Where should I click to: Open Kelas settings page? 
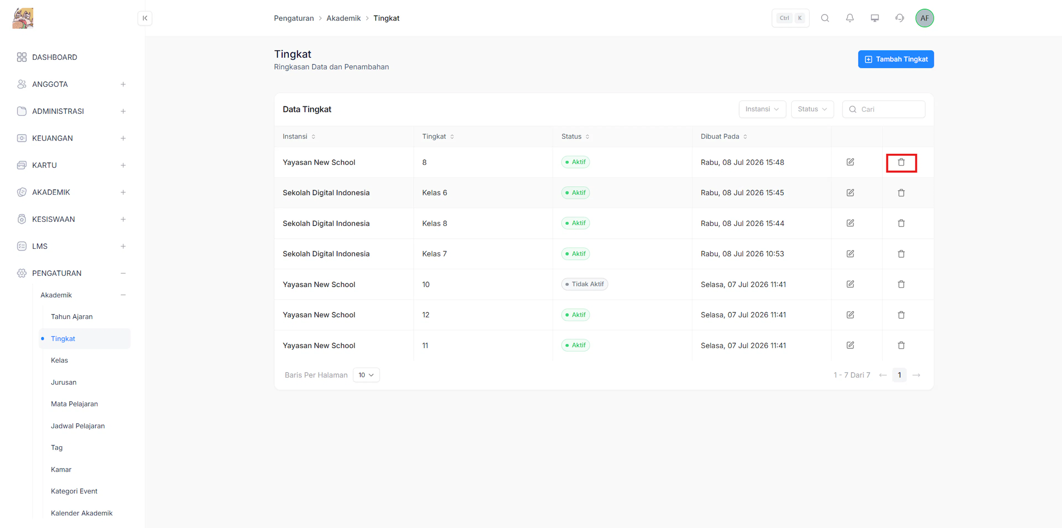(x=59, y=361)
